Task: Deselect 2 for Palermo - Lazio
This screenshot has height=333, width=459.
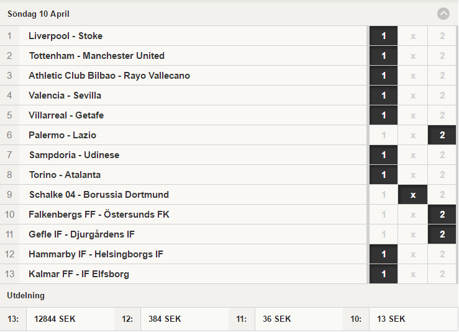Action: 442,135
